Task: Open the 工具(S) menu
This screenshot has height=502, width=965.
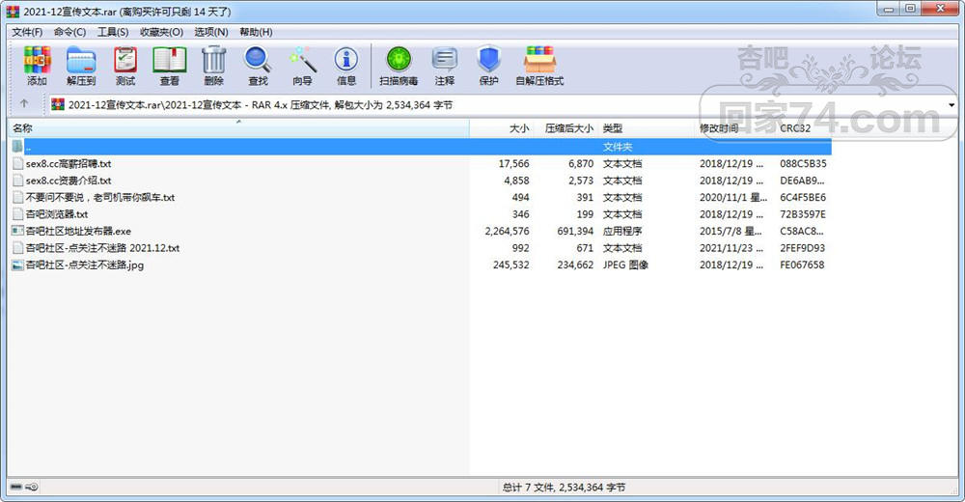Action: click(x=113, y=32)
